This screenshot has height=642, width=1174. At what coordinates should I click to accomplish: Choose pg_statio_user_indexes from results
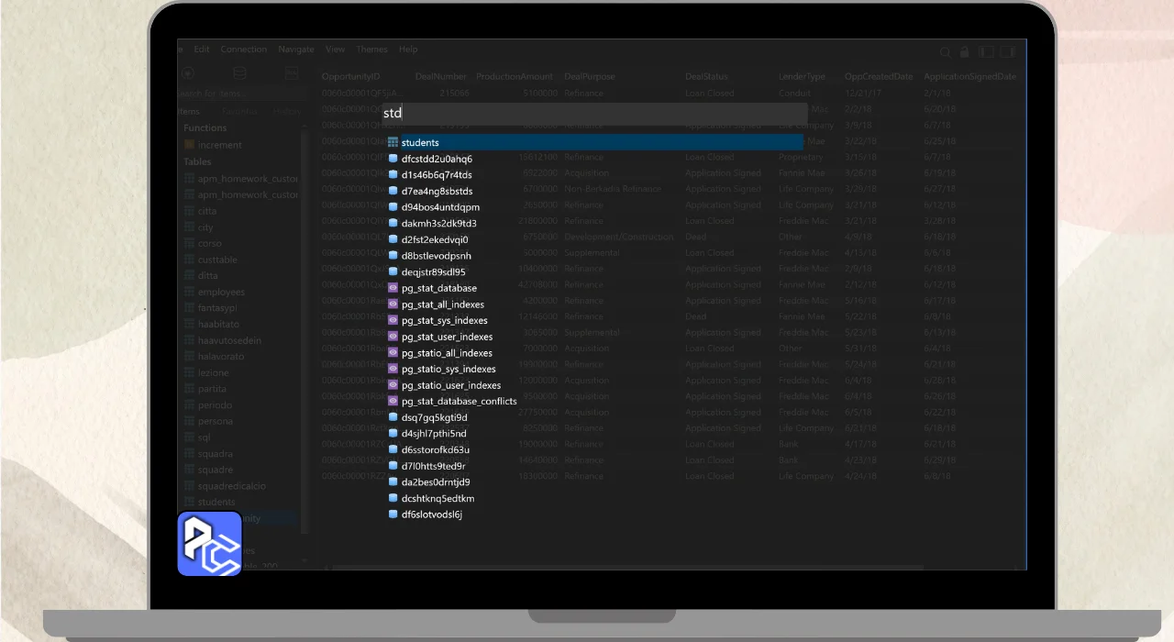pyautogui.click(x=450, y=386)
